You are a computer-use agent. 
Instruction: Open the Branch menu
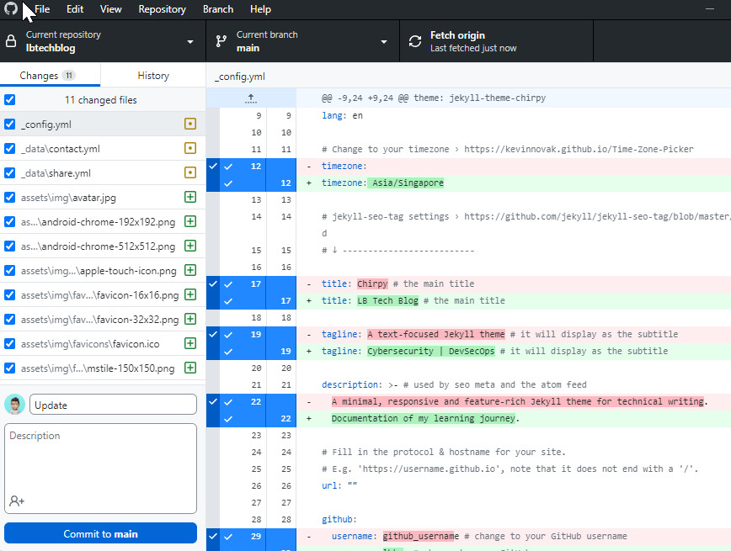pos(218,9)
